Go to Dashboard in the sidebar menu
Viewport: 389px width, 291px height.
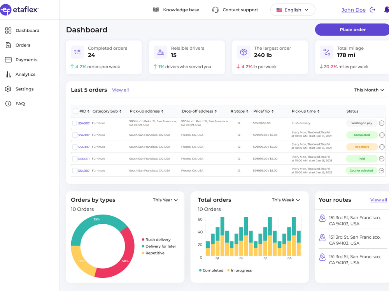point(27,30)
